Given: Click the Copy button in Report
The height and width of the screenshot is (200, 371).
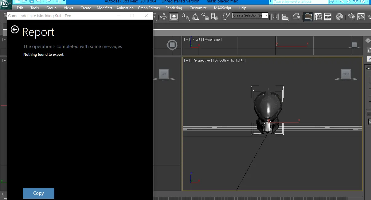Looking at the screenshot, I should pyautogui.click(x=38, y=193).
